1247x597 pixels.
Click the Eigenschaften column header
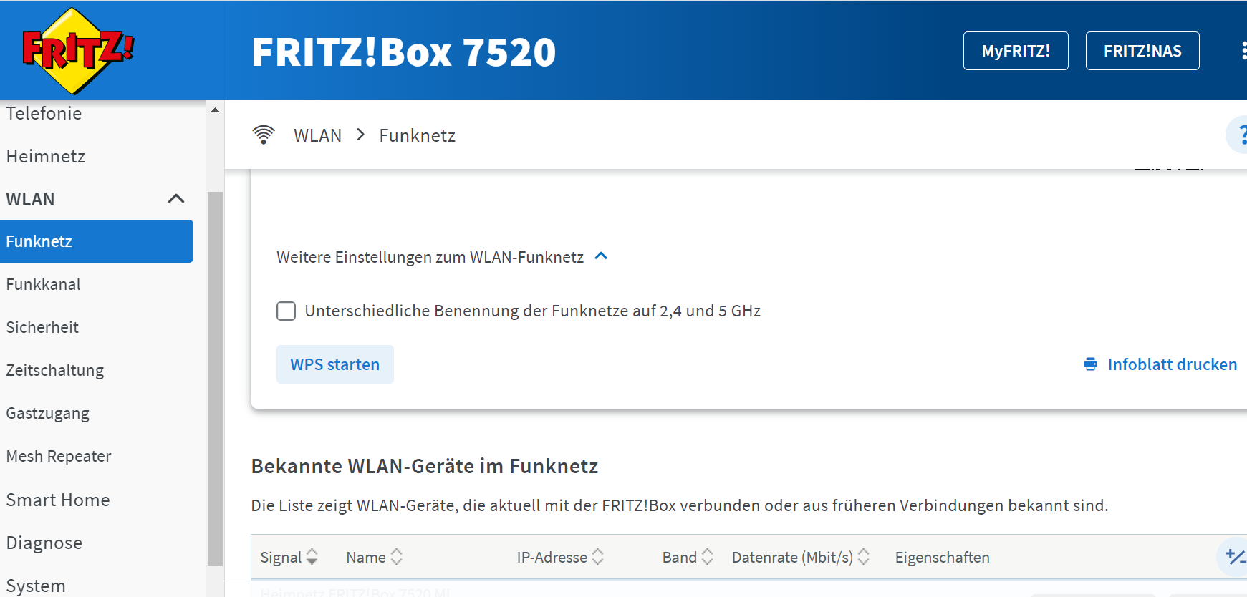coord(942,557)
